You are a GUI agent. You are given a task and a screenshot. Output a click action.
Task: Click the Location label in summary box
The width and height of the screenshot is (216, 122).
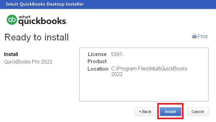tap(98, 69)
